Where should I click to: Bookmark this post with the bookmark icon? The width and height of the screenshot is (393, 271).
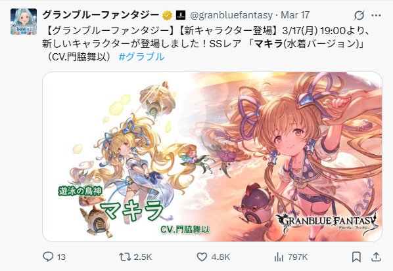[x=356, y=257]
